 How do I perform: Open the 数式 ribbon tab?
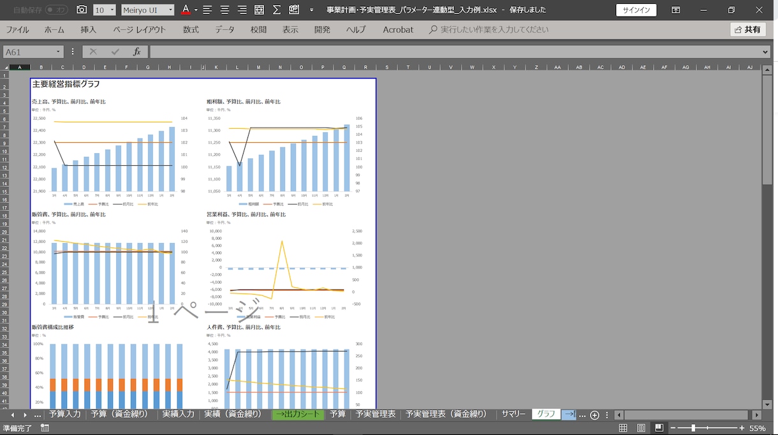coord(191,29)
